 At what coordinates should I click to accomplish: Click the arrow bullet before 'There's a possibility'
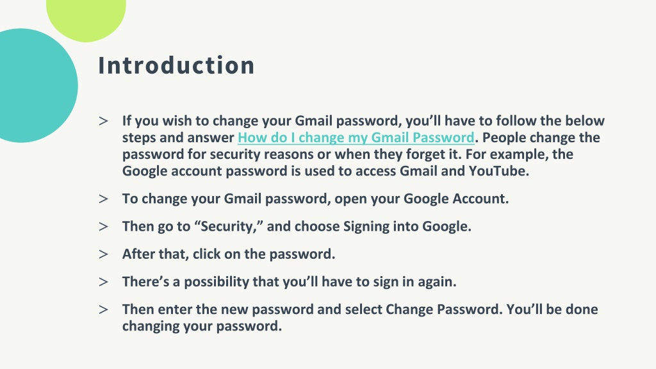[x=103, y=282]
